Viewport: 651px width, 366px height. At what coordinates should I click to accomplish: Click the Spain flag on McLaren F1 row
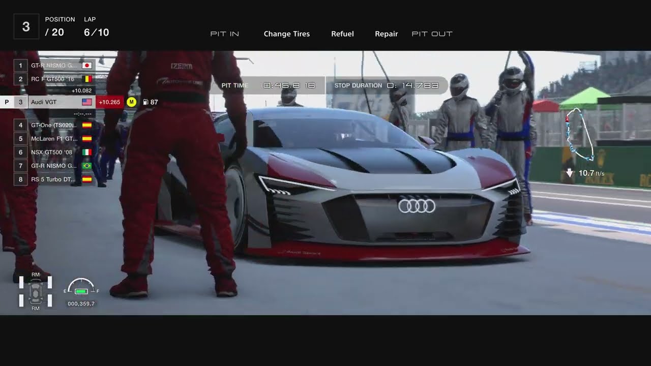87,138
